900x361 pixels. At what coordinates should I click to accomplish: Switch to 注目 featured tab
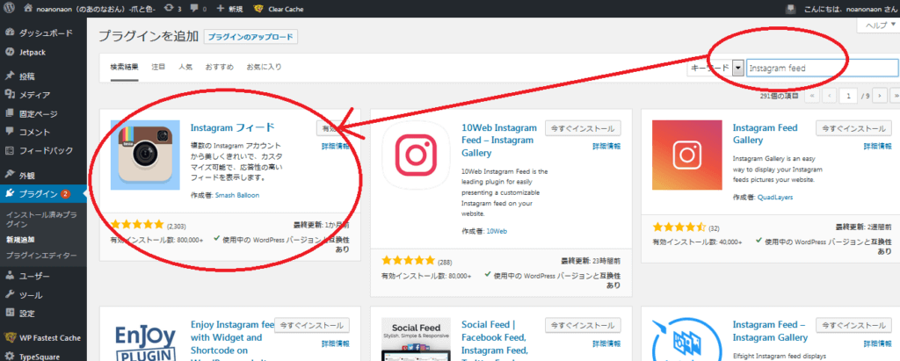click(x=158, y=67)
